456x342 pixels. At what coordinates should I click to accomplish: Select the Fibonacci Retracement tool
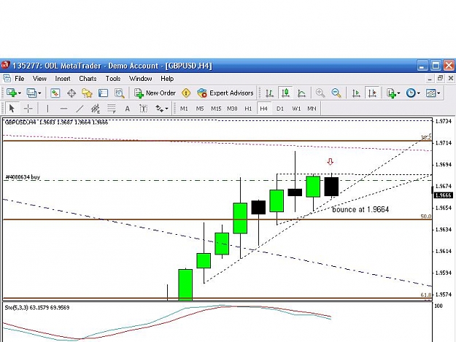tap(112, 109)
